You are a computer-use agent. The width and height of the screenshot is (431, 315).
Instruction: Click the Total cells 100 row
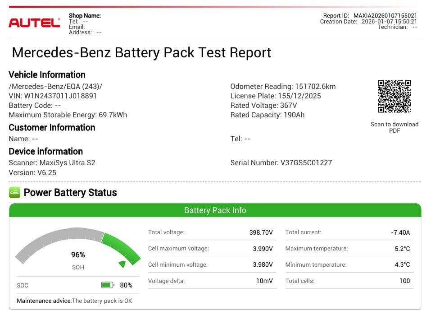click(348, 281)
